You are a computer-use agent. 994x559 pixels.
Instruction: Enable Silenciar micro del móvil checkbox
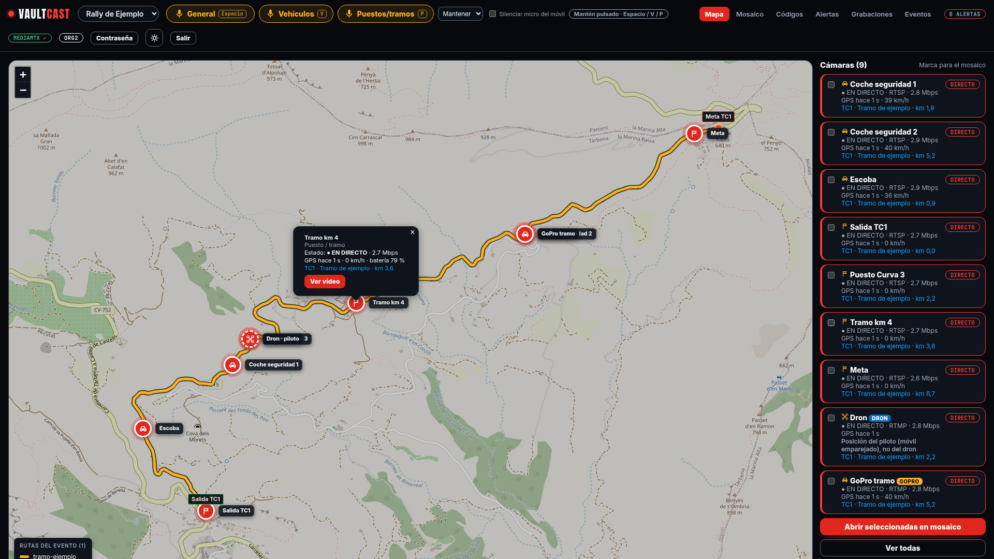coord(493,14)
